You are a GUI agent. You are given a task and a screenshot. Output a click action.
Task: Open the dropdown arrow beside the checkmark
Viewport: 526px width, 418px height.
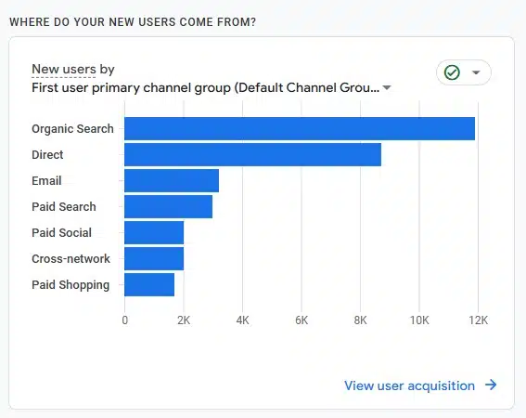(476, 72)
